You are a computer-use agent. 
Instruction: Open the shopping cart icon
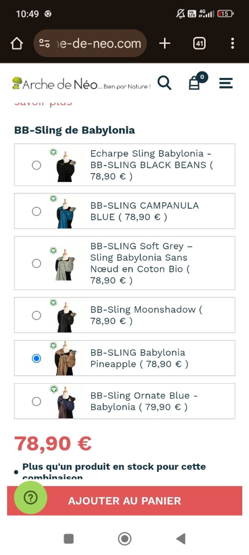195,83
